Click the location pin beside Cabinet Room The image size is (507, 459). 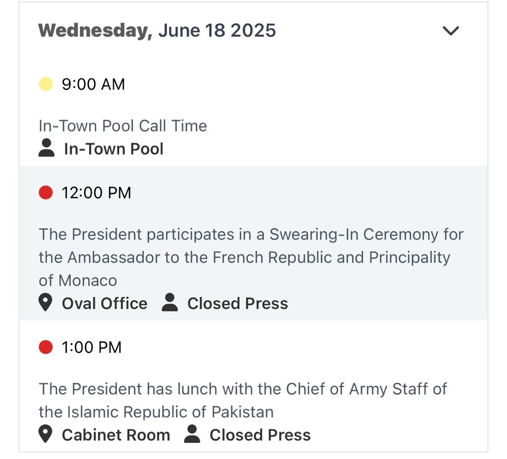[x=45, y=434]
